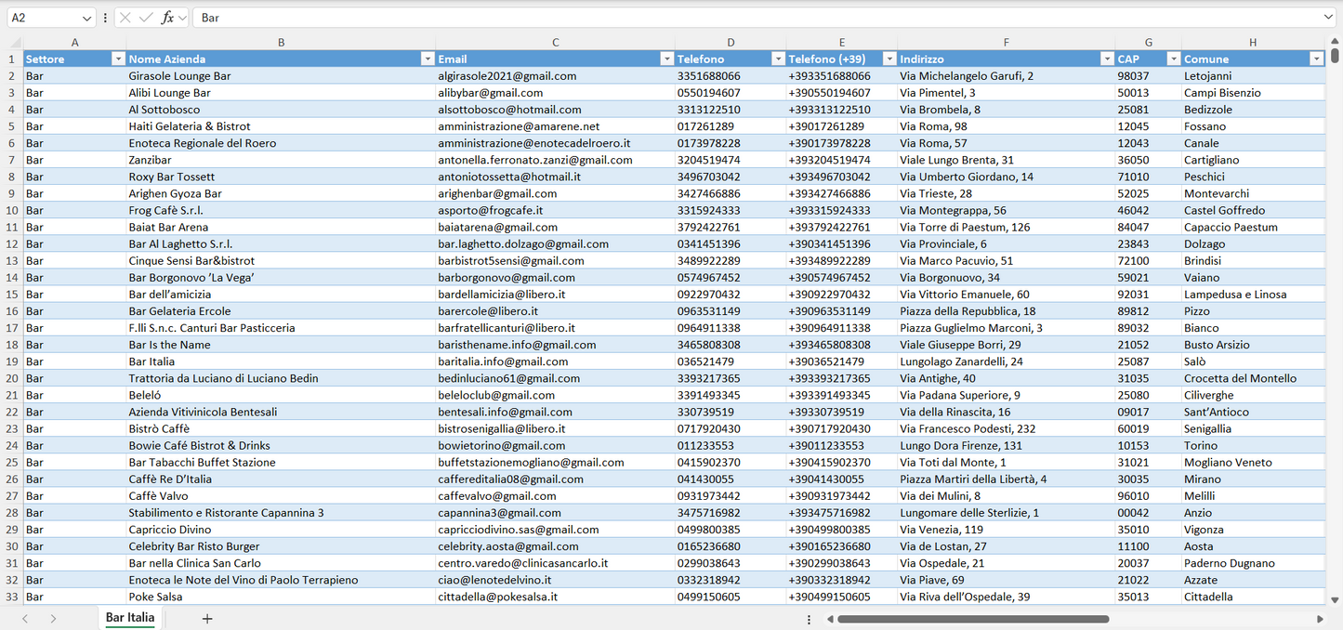
Task: Open the Settore filter dropdown
Action: pyautogui.click(x=118, y=59)
